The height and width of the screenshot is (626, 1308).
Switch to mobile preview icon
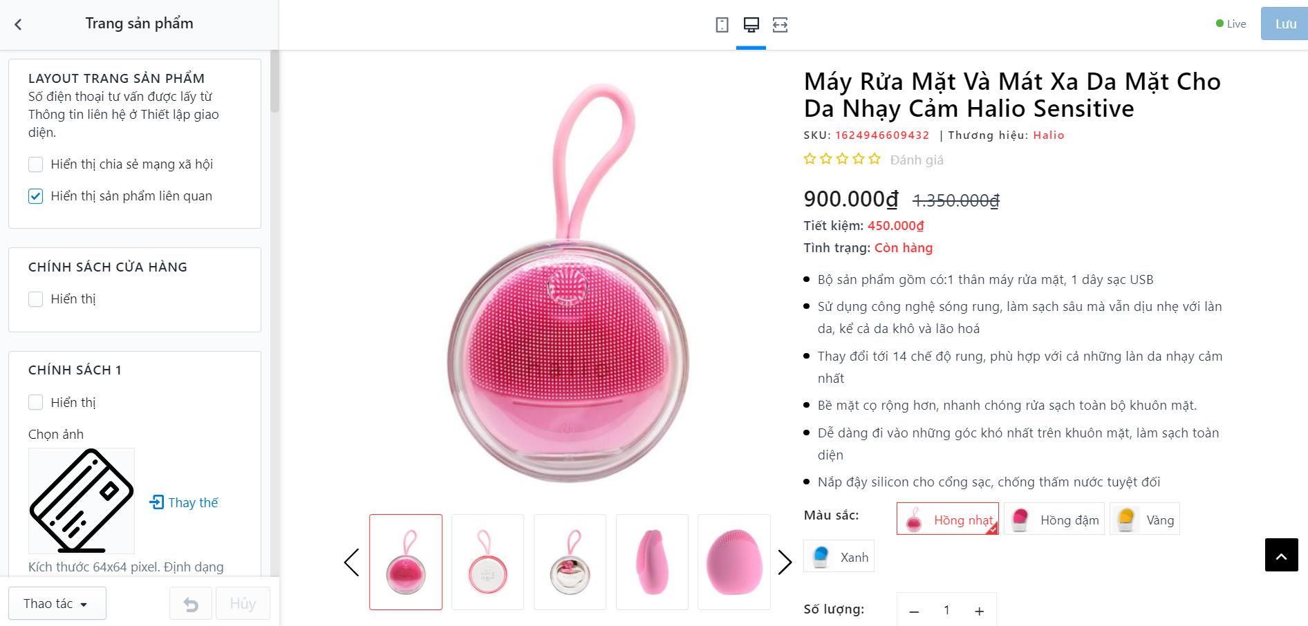(722, 25)
